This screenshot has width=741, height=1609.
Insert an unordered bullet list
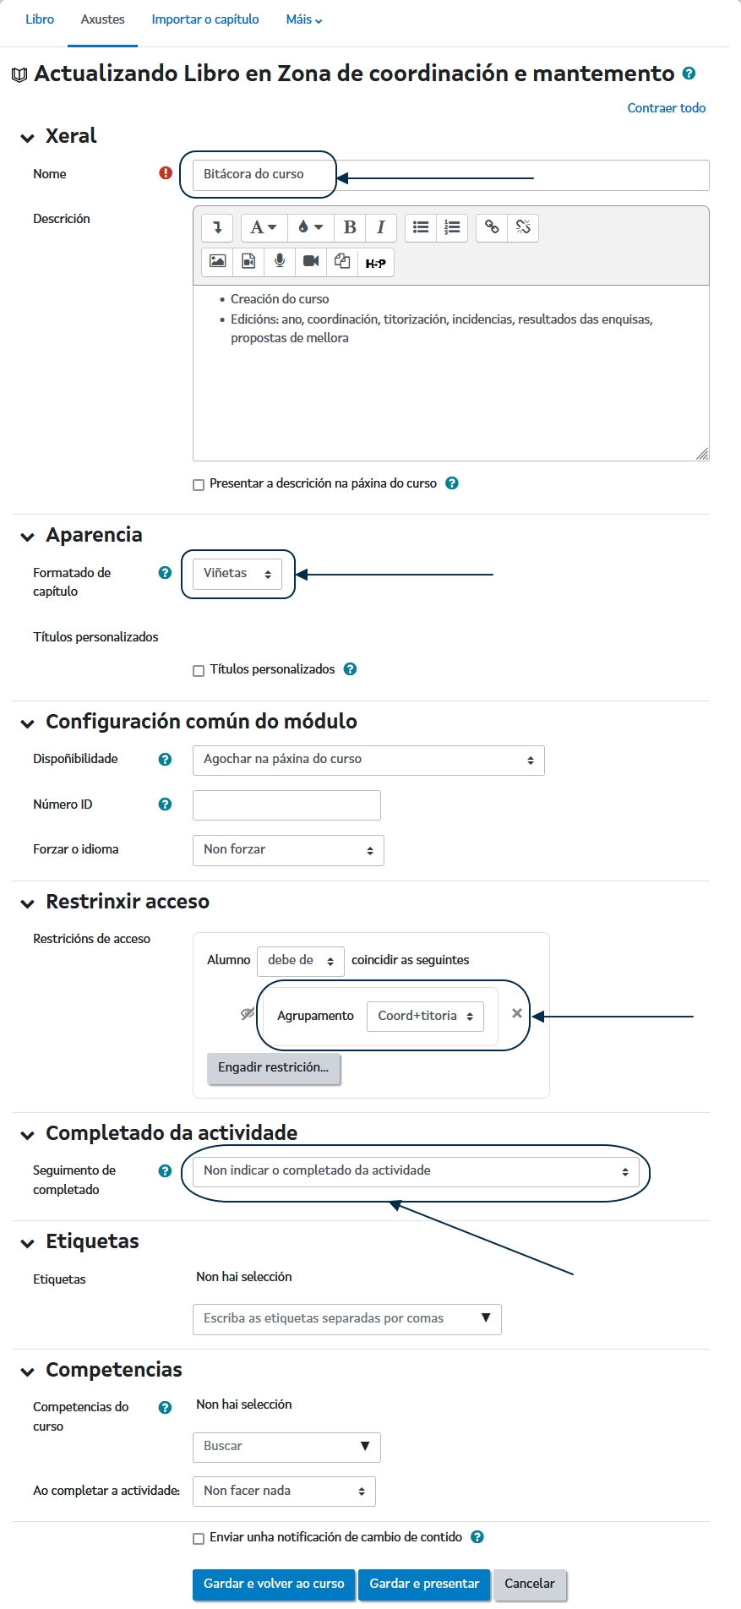click(421, 227)
